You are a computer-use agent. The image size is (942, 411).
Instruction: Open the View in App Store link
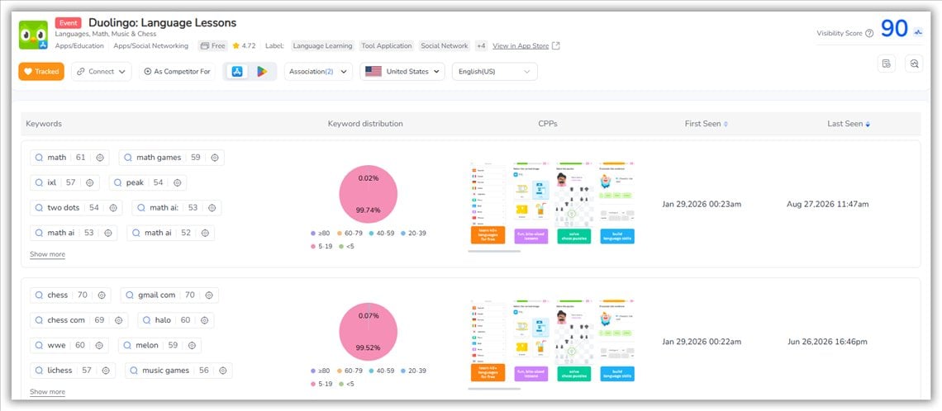coord(521,45)
